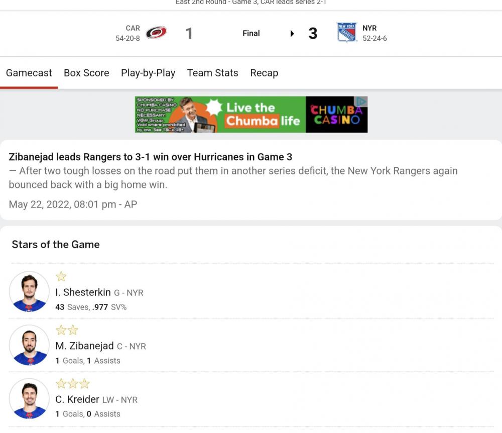
Task: Open C. Kreider player profile link
Action: coord(77,399)
